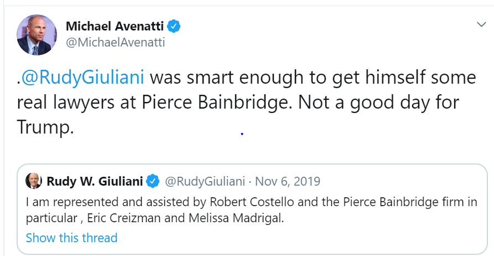494x256 pixels.
Task: Click the Show this thread link
Action: pos(71,238)
